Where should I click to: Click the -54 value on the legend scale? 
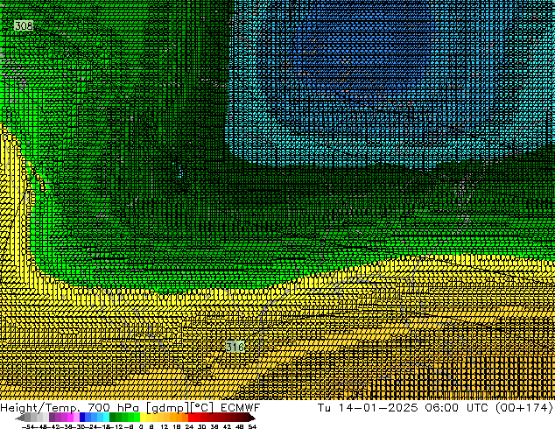(28, 426)
